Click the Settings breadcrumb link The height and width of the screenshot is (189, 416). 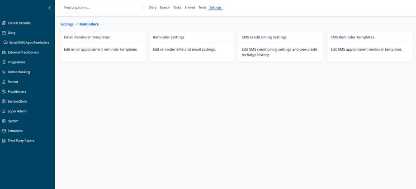(67, 24)
